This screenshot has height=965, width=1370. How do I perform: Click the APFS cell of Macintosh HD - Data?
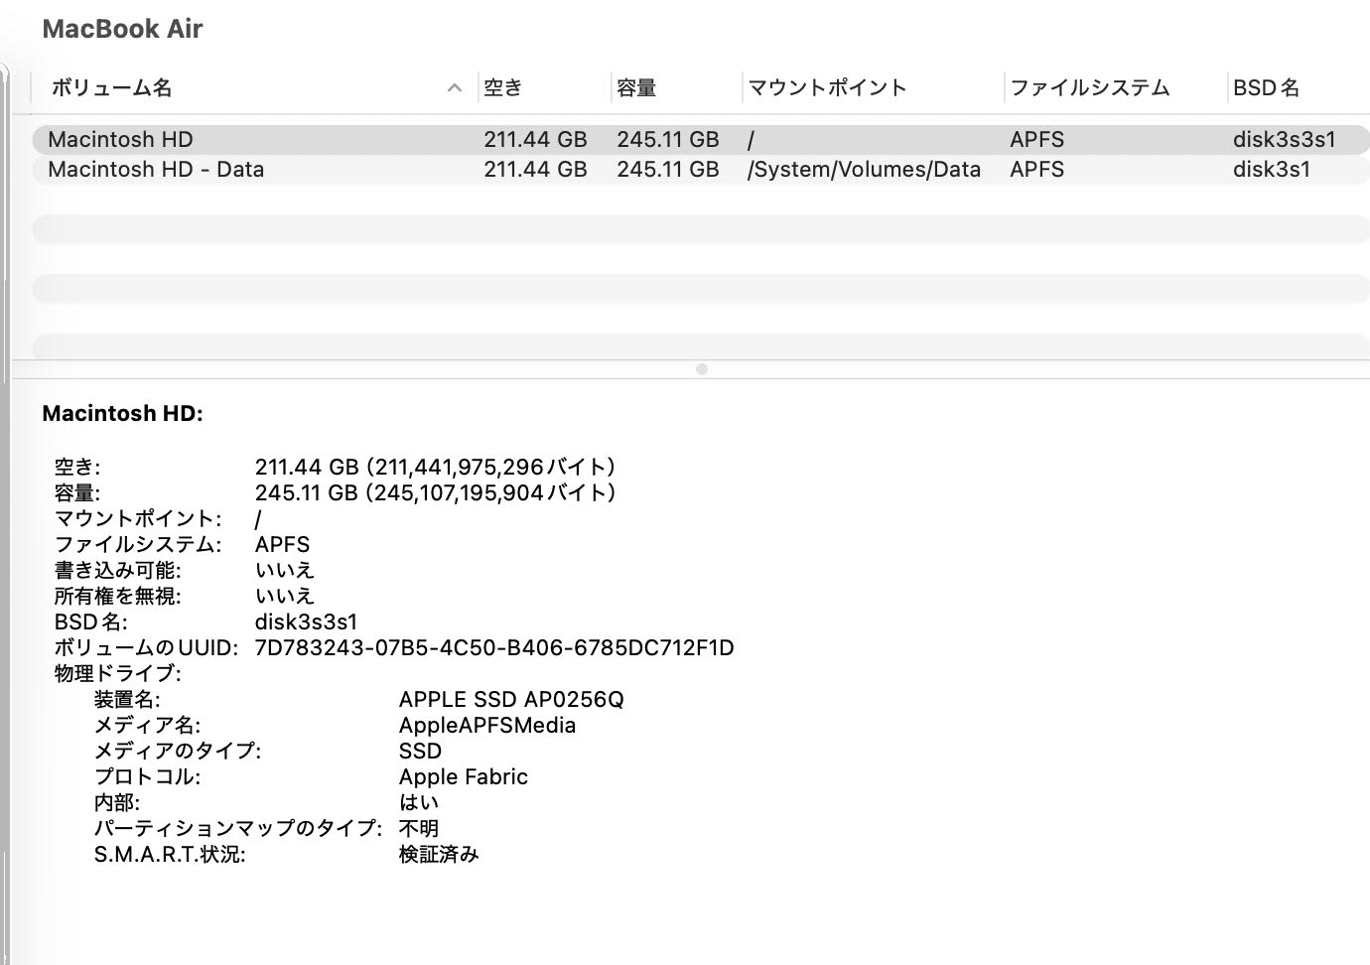pos(1036,169)
